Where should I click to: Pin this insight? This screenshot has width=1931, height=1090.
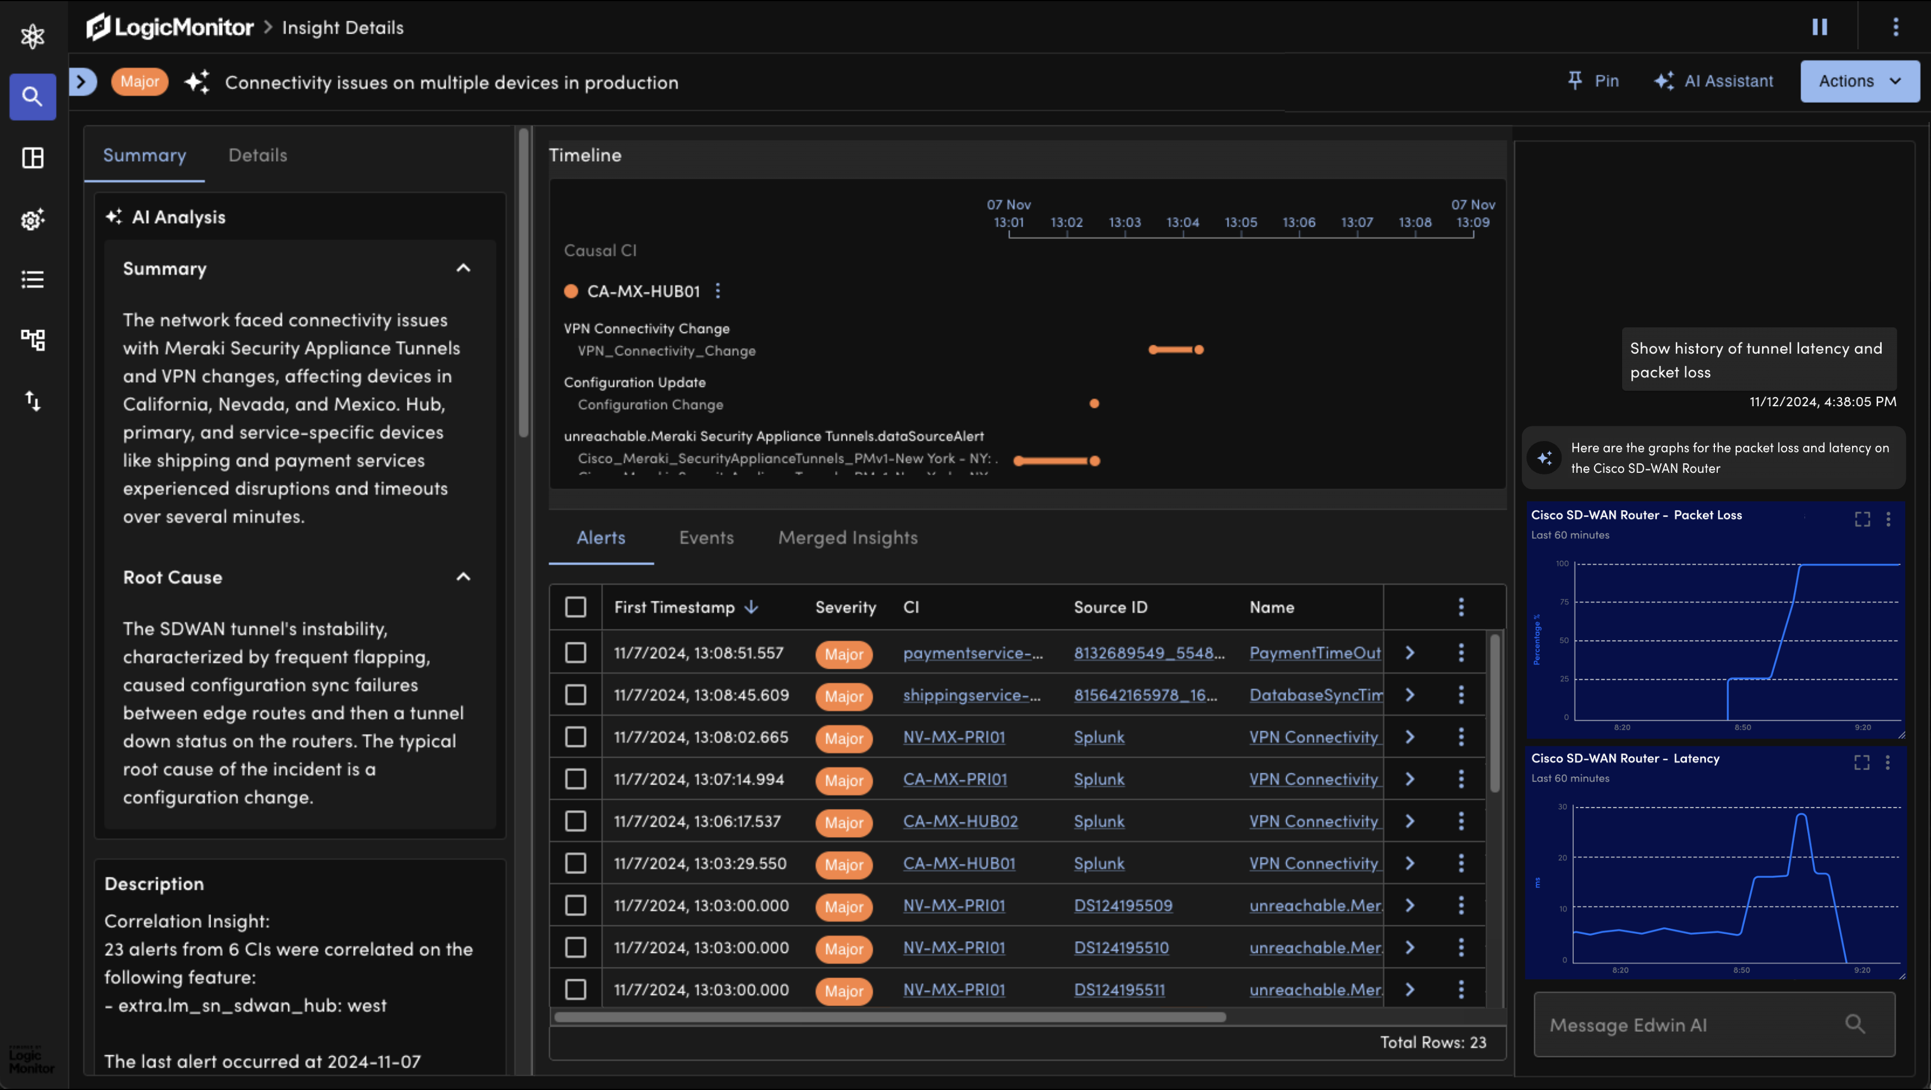coord(1593,81)
